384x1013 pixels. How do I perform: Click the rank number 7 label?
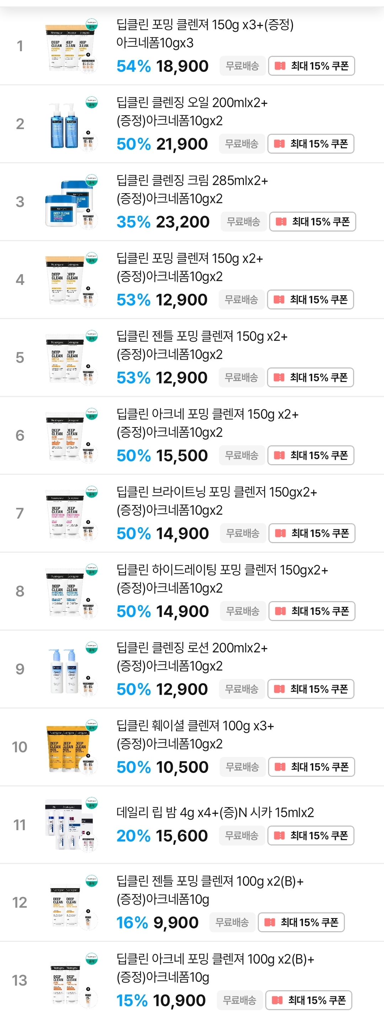click(20, 513)
